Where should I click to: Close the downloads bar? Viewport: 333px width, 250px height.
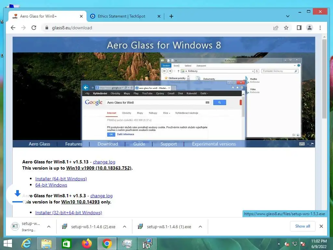[321, 226]
